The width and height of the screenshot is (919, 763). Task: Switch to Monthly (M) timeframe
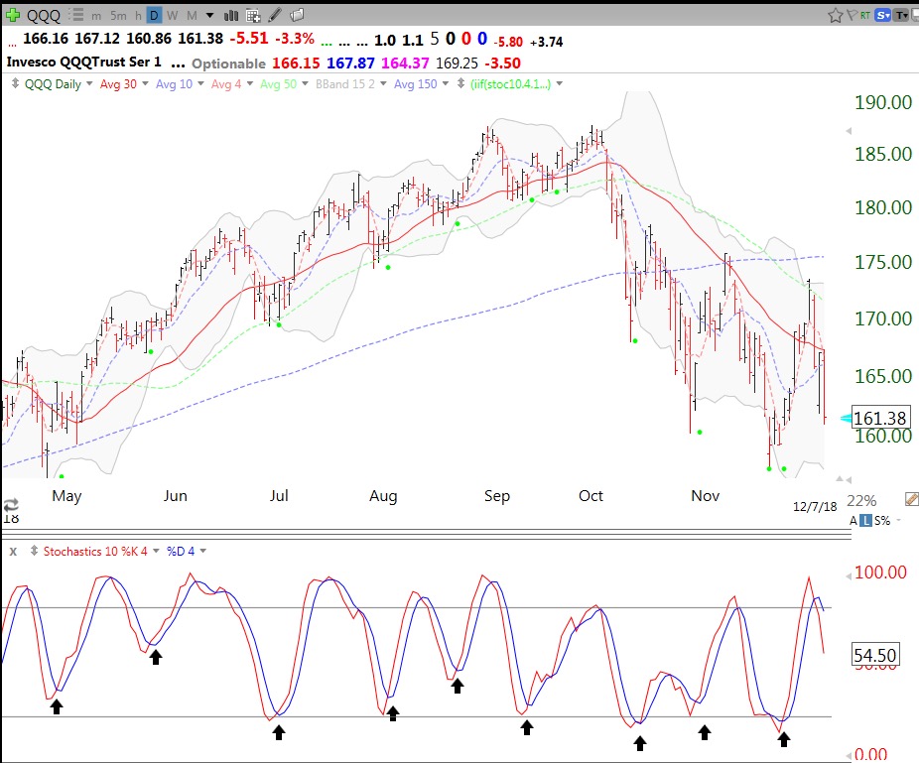[192, 16]
